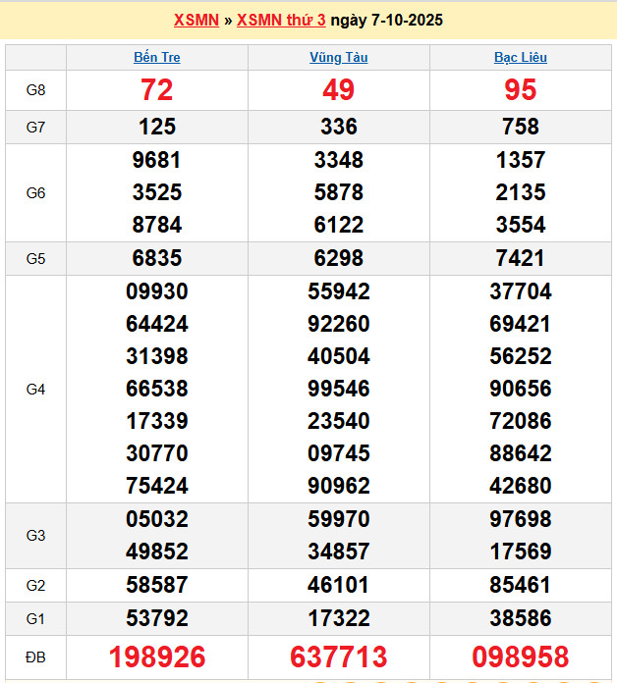The height and width of the screenshot is (683, 617).
Task: Open the XSMN link in the header
Action: click(196, 20)
